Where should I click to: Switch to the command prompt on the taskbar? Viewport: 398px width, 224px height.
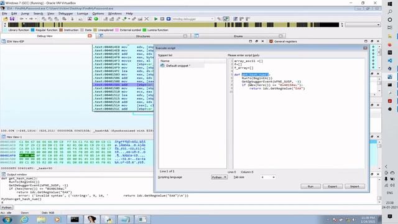(75, 220)
